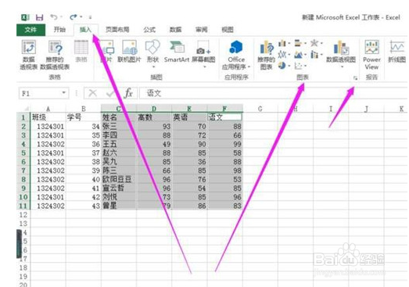Select cell containing 张三
409x287 pixels.
(119, 127)
